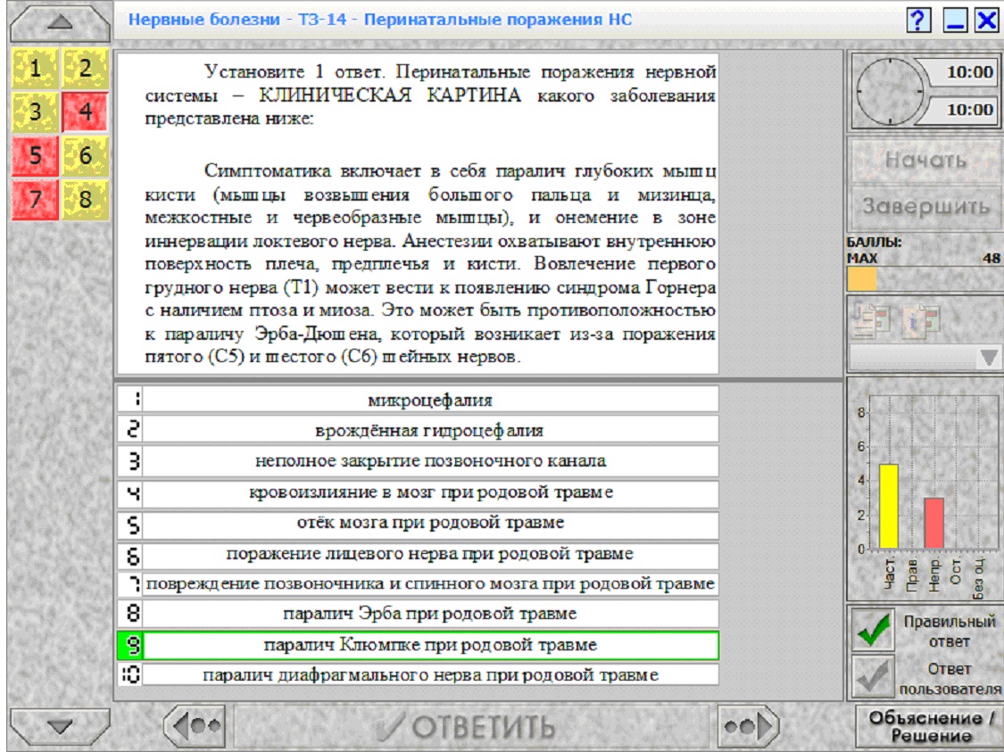This screenshot has width=1004, height=752.
Task: Toggle the Ответ пользователя checkmark
Action: [x=873, y=676]
